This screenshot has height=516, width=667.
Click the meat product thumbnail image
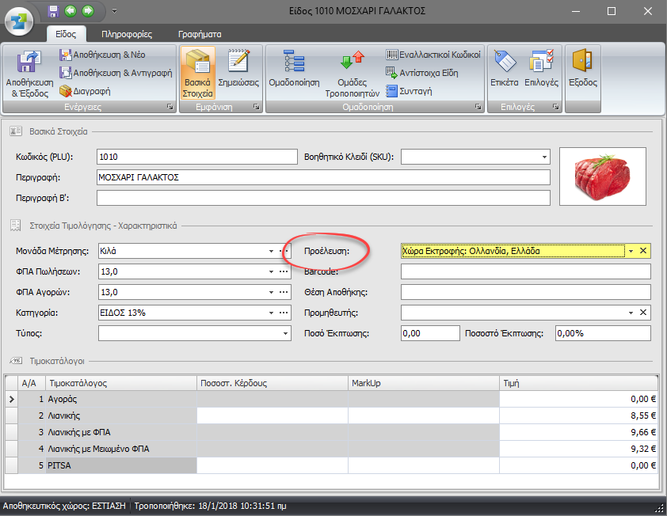click(x=602, y=176)
